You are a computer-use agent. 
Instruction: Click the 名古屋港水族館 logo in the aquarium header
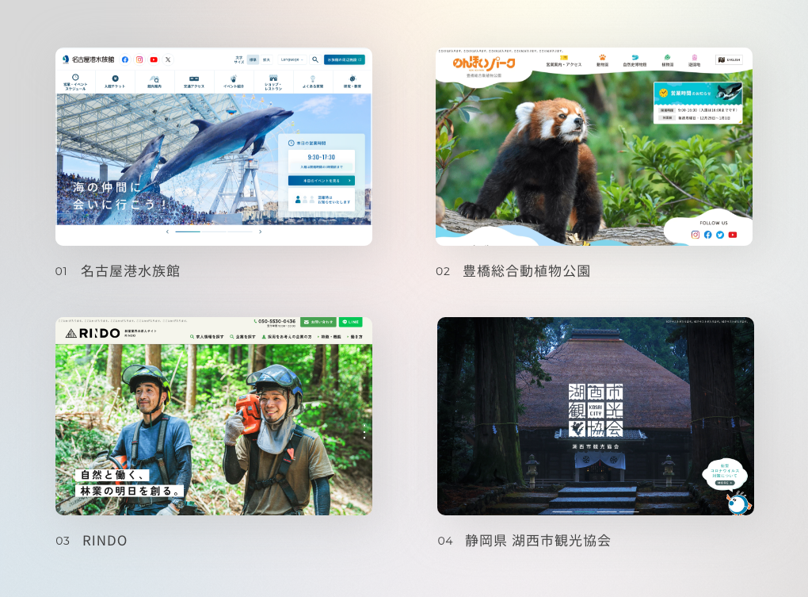point(88,59)
